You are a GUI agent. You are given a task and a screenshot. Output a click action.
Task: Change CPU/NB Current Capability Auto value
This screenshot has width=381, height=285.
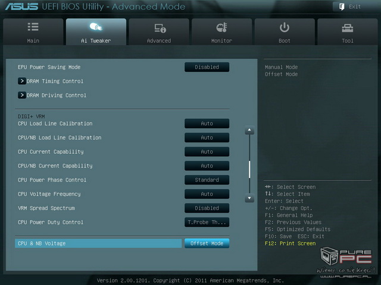click(207, 166)
